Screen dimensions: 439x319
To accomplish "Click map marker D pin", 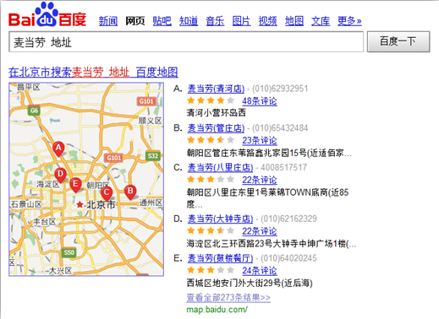I will [x=60, y=175].
